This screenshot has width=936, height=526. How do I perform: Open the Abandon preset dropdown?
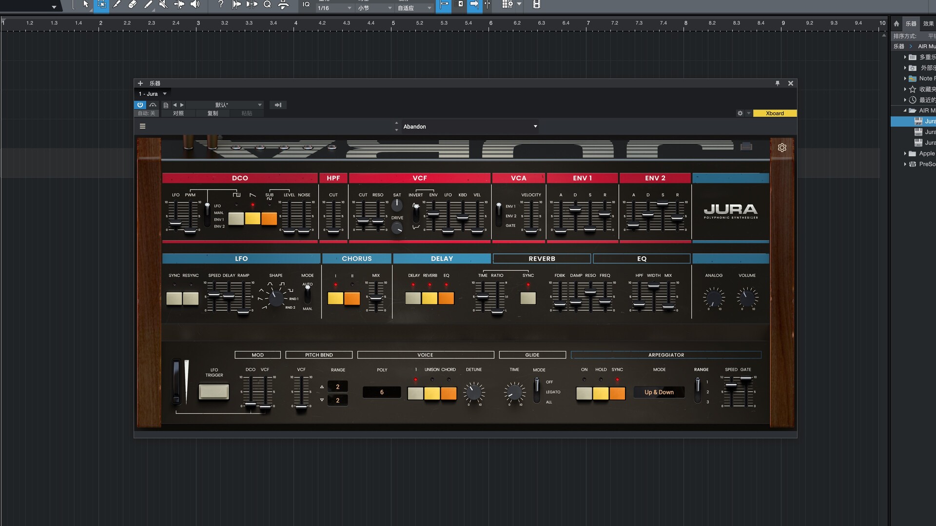(x=535, y=126)
